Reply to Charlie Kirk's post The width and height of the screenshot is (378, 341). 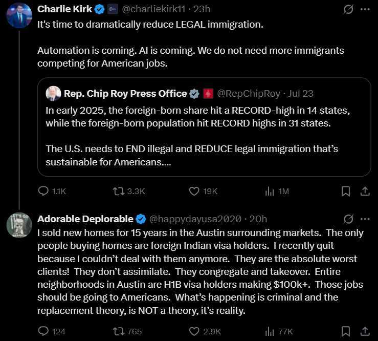point(52,191)
